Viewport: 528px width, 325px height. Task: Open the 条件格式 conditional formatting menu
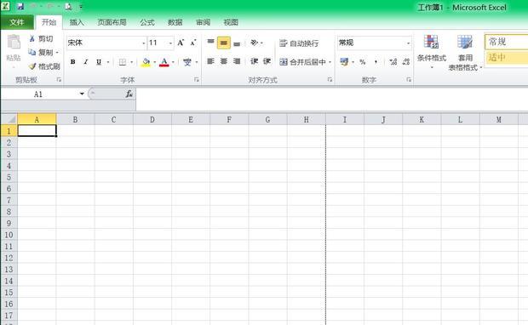coord(432,52)
